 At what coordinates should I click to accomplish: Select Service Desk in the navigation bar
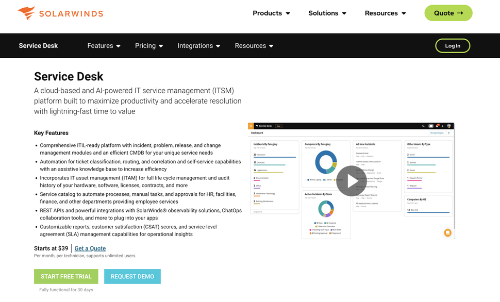point(38,45)
